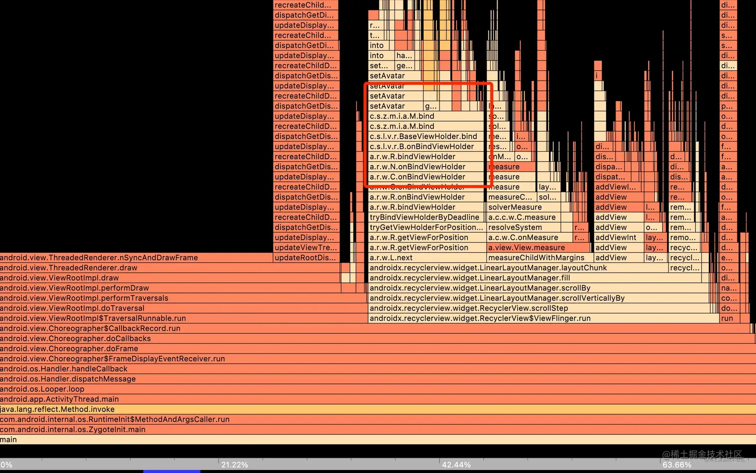The height and width of the screenshot is (473, 756).
Task: Click the a.view.View.measure frame
Action: coord(538,247)
